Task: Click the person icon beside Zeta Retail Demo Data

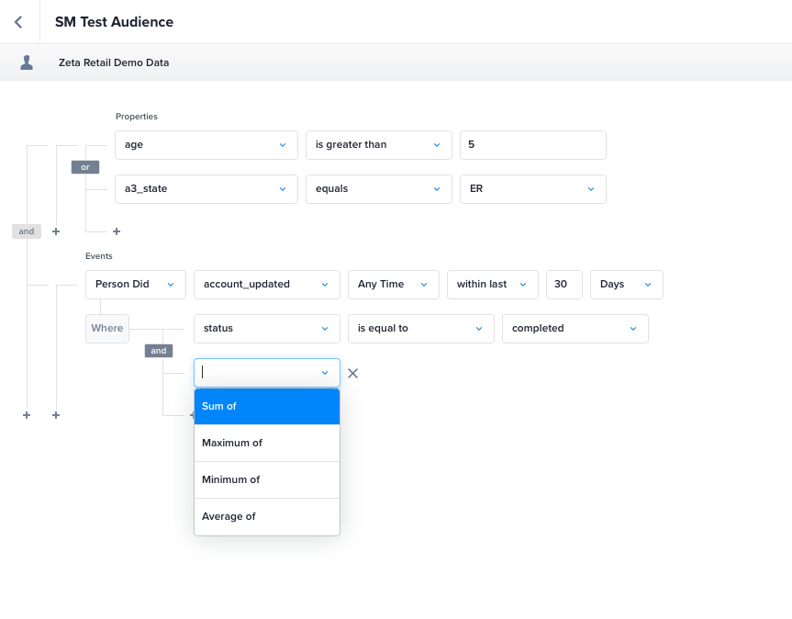Action: click(x=27, y=62)
